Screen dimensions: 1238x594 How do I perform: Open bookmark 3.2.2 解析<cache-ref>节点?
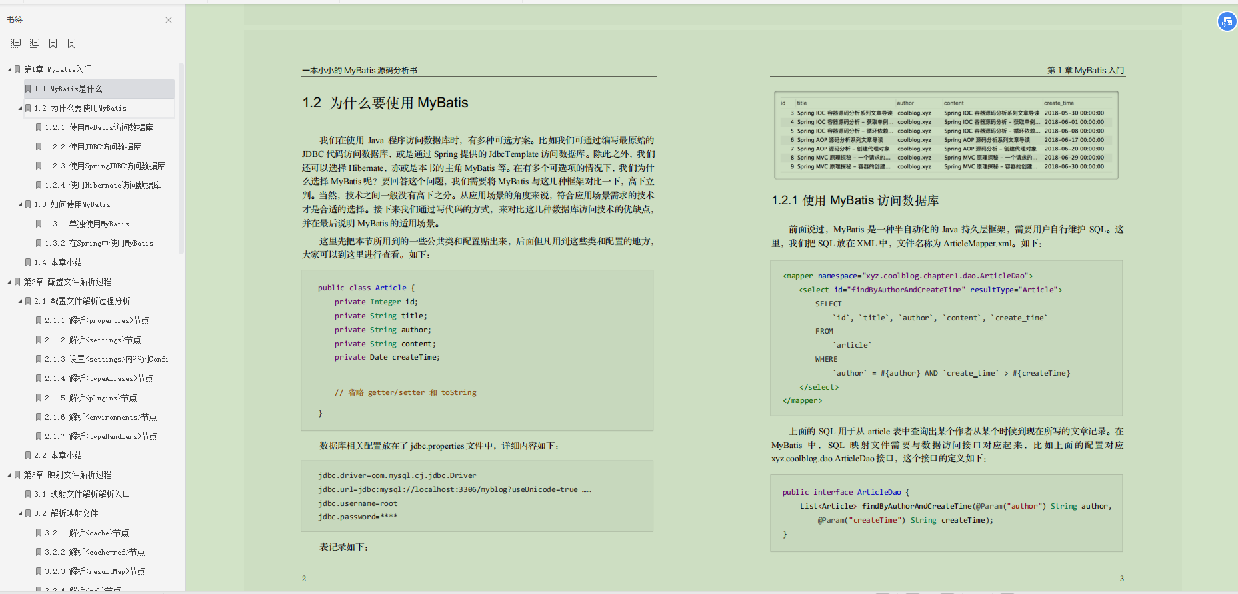[x=95, y=552]
